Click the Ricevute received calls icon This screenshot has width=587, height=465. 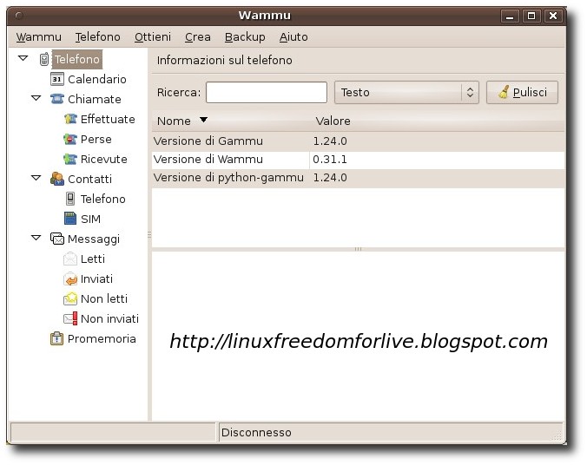pyautogui.click(x=70, y=159)
